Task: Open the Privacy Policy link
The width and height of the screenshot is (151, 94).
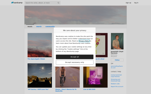Action: 84,41
